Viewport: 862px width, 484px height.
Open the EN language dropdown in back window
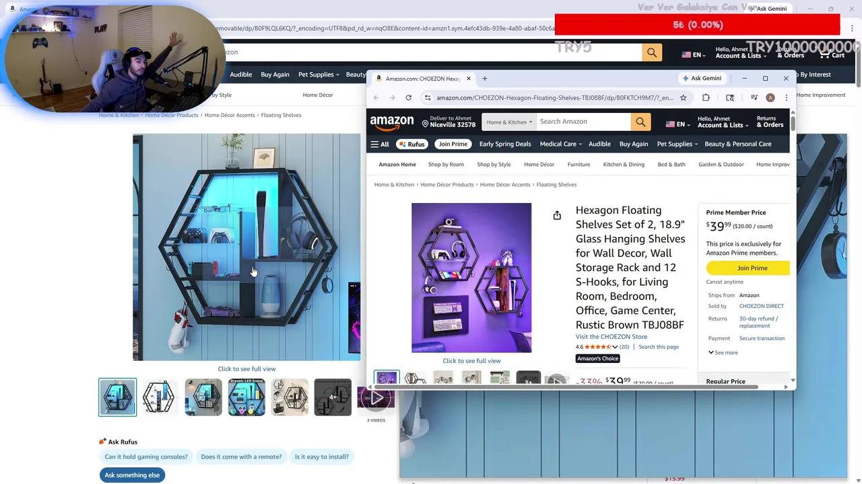coord(694,55)
